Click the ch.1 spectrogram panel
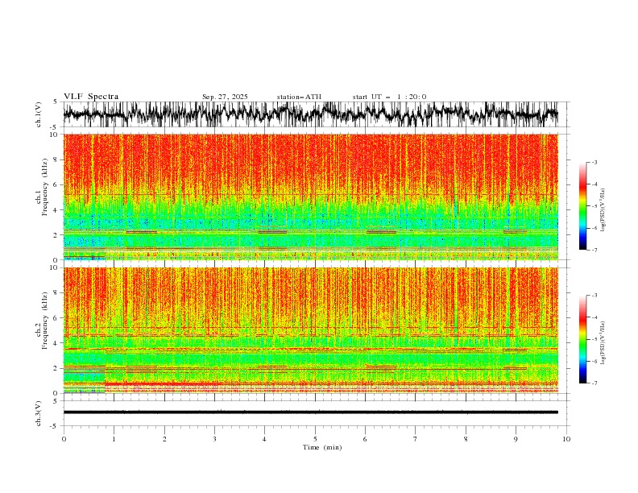Screen dimensions: 638x493 click(x=311, y=197)
